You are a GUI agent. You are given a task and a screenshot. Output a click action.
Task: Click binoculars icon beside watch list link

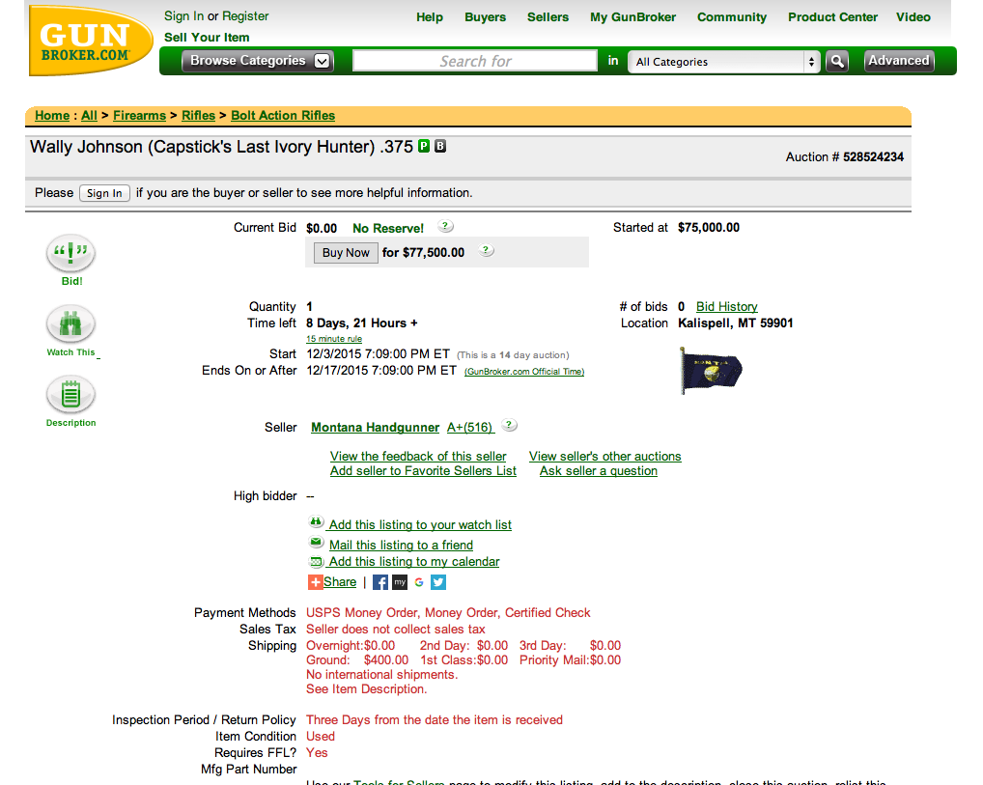316,521
